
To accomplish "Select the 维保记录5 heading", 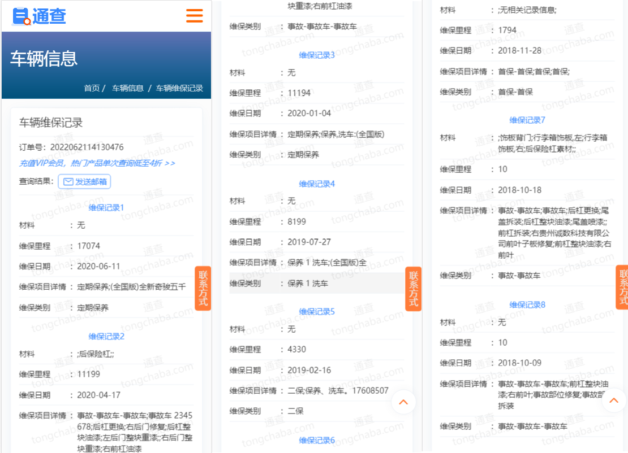I will click(x=317, y=311).
